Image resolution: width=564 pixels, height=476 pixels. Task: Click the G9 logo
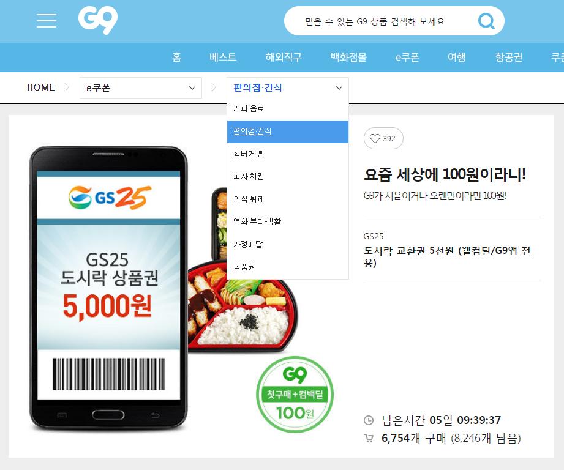tap(98, 20)
